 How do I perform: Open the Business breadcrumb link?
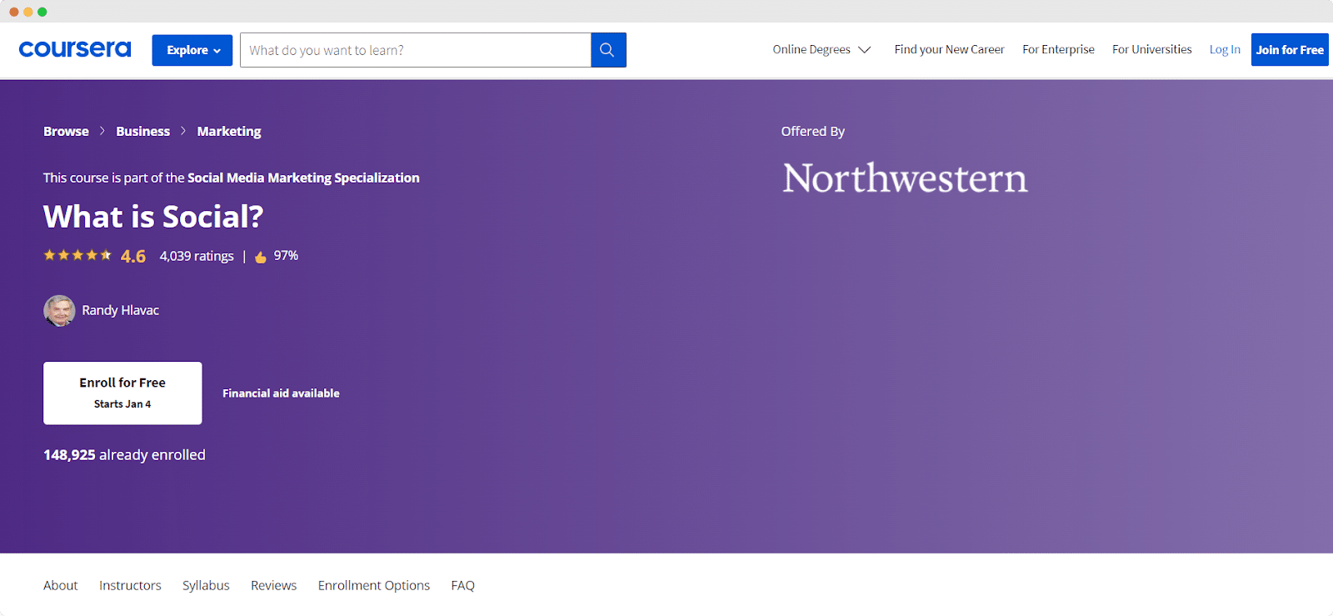pyautogui.click(x=142, y=132)
